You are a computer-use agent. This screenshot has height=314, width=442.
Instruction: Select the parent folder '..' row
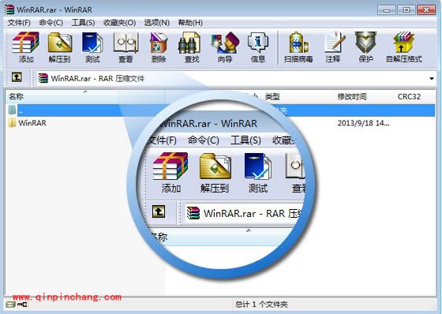tap(221, 110)
